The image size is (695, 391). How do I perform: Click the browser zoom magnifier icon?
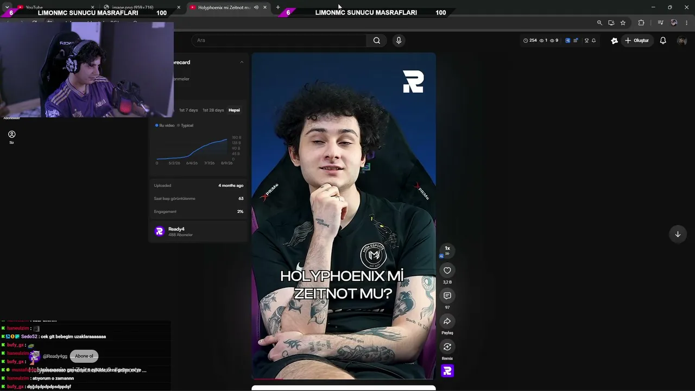coord(599,23)
